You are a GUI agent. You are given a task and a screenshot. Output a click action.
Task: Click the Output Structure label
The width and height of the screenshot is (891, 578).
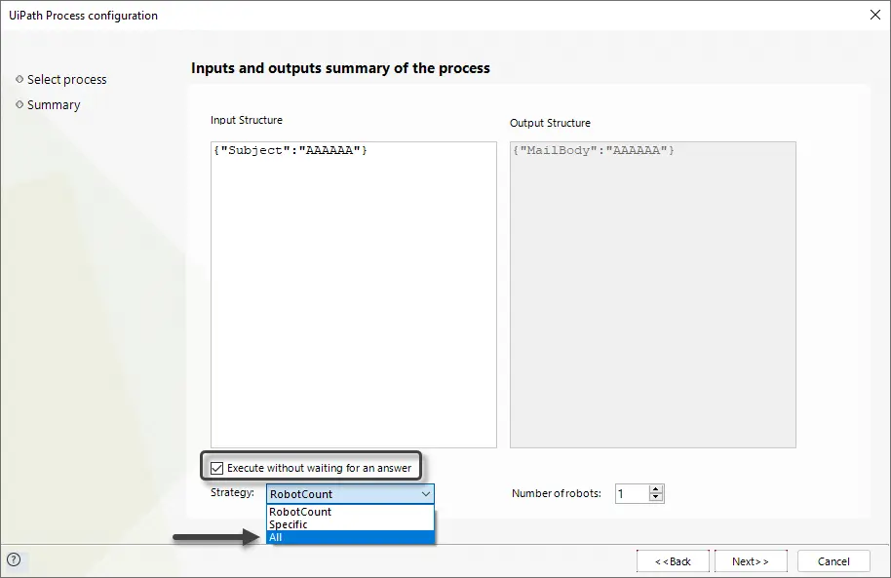pyautogui.click(x=550, y=123)
